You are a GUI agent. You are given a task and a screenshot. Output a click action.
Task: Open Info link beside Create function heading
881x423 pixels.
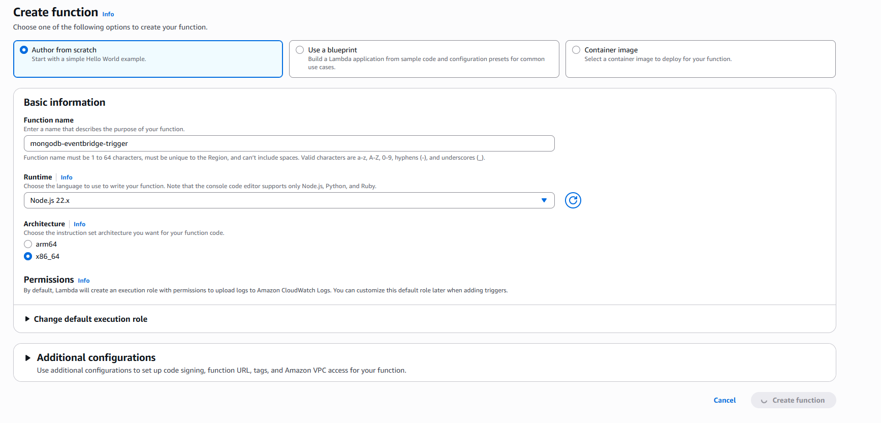pyautogui.click(x=108, y=14)
